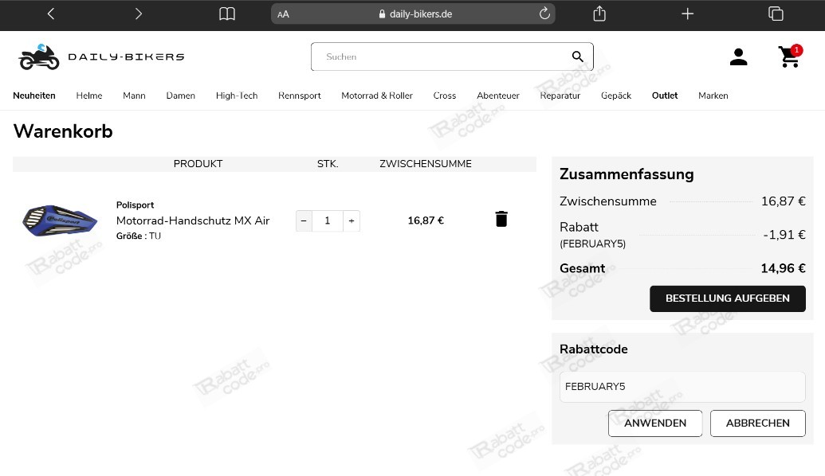The width and height of the screenshot is (825, 476).
Task: Open the shopping cart icon
Action: pos(788,57)
